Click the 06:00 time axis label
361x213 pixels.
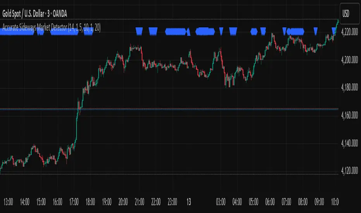pyautogui.click(x=270, y=202)
